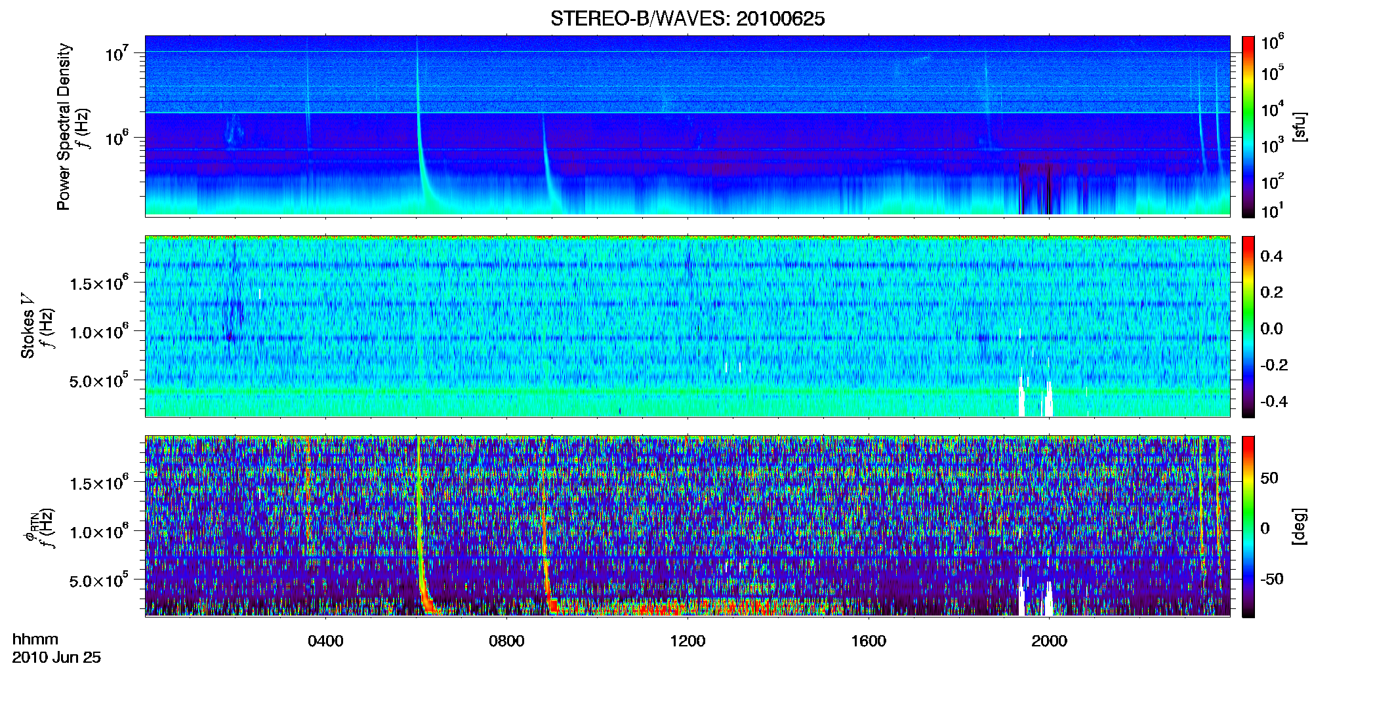Viewport: 1375px width, 708px height.
Task: Click the 1.5×10⁶ tick label on the Stokes V panel
Action: click(x=99, y=283)
